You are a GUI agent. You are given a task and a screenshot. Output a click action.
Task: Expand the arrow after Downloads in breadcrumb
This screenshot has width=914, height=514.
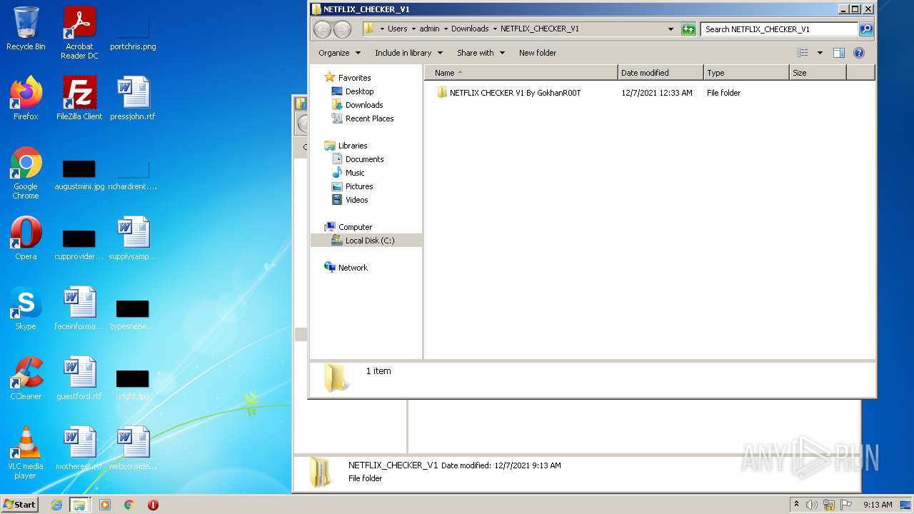pyautogui.click(x=494, y=29)
